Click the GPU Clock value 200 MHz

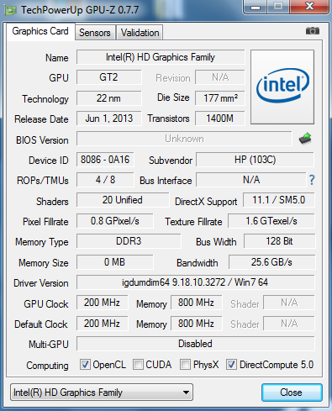click(x=102, y=303)
